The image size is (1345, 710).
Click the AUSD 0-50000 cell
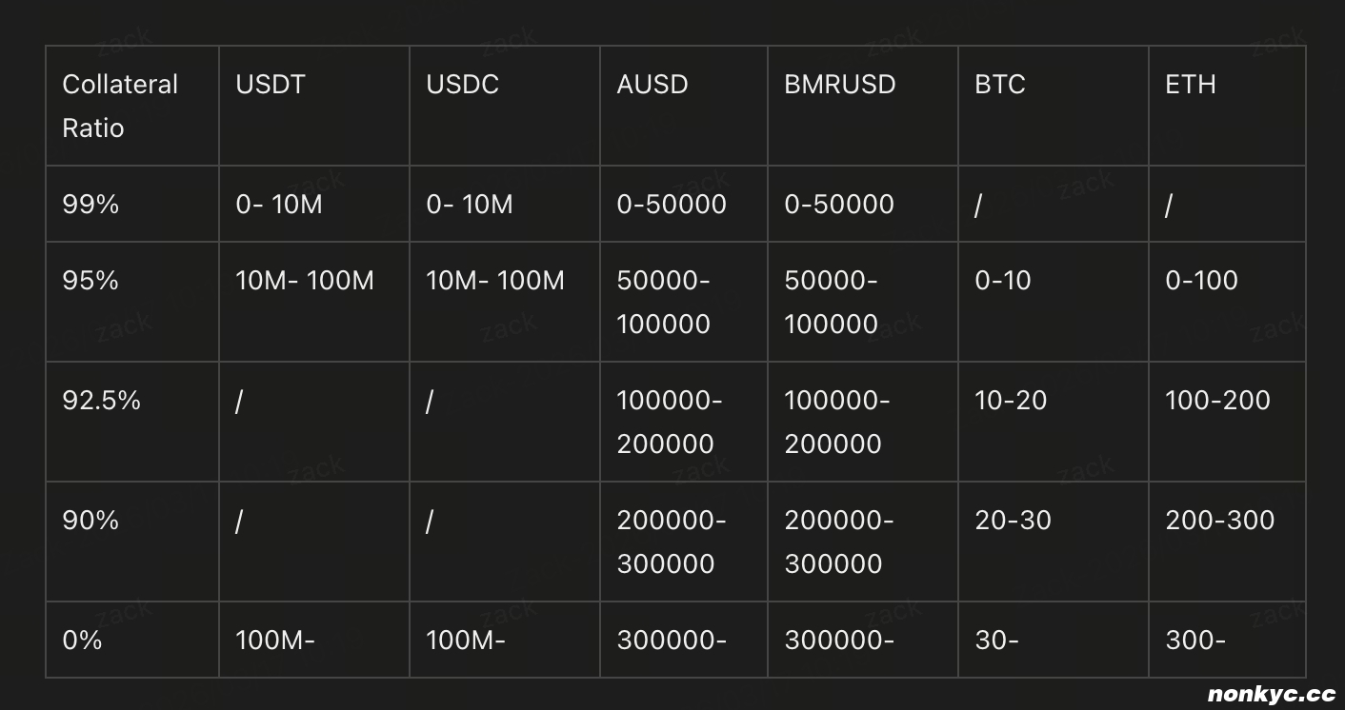pos(672,205)
